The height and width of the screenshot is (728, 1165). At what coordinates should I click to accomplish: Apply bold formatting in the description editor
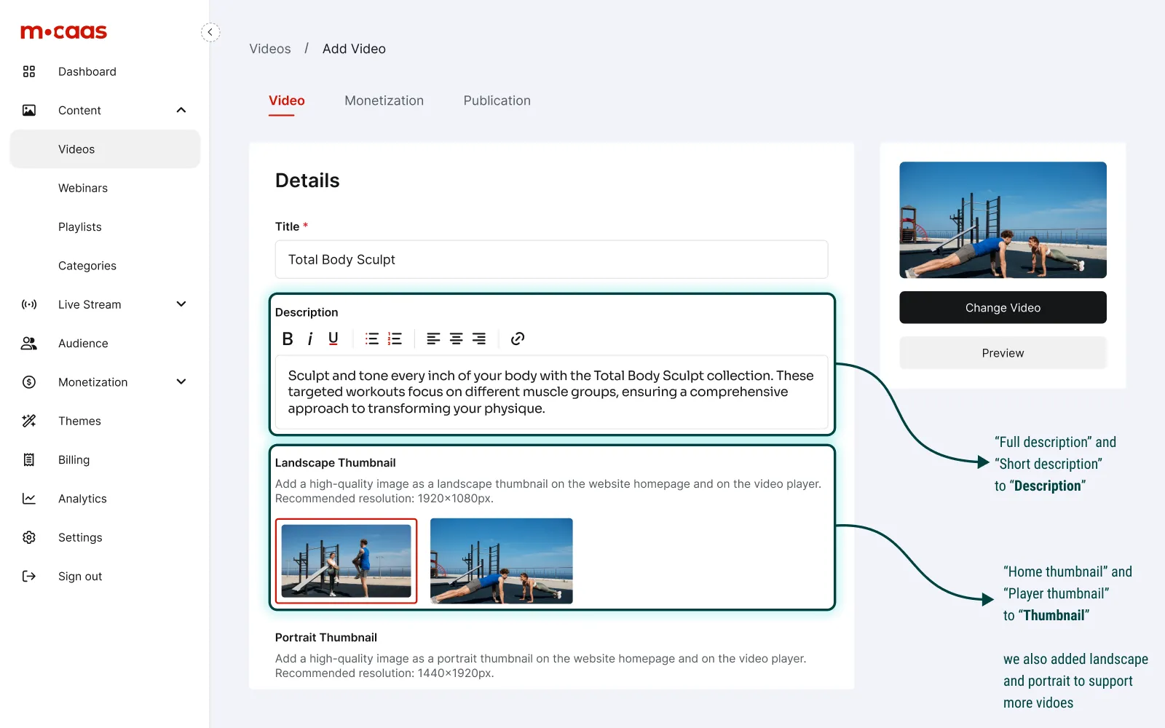[x=287, y=338]
